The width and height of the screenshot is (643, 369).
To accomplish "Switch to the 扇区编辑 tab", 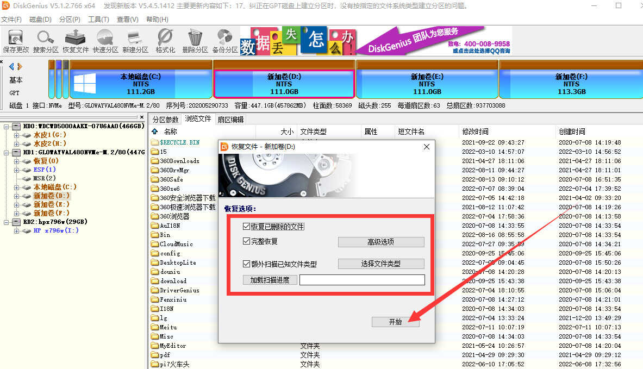I will tap(230, 120).
